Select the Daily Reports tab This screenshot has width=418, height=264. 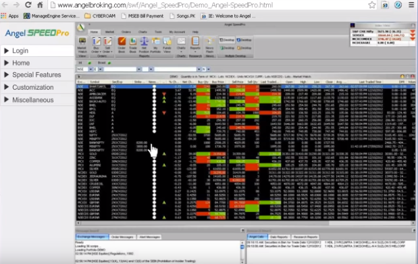279,237
